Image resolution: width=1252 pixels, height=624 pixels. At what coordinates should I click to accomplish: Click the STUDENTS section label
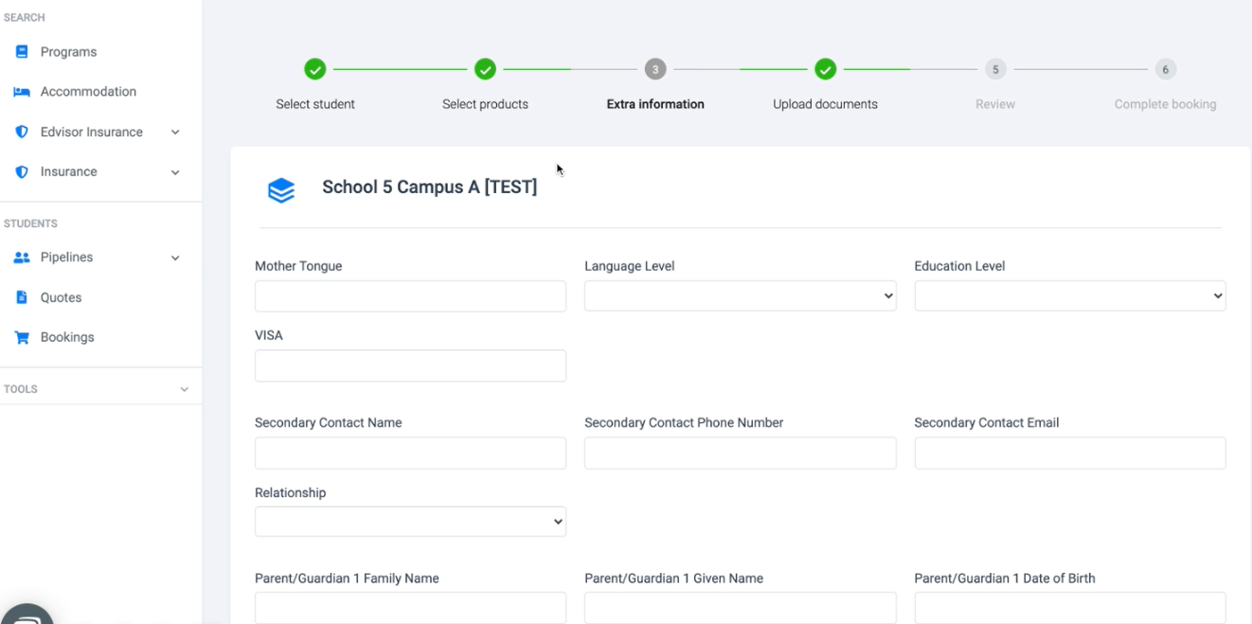coord(30,223)
